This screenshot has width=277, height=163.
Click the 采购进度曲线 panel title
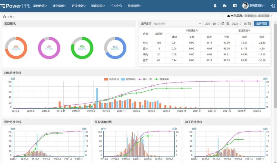click(x=103, y=122)
